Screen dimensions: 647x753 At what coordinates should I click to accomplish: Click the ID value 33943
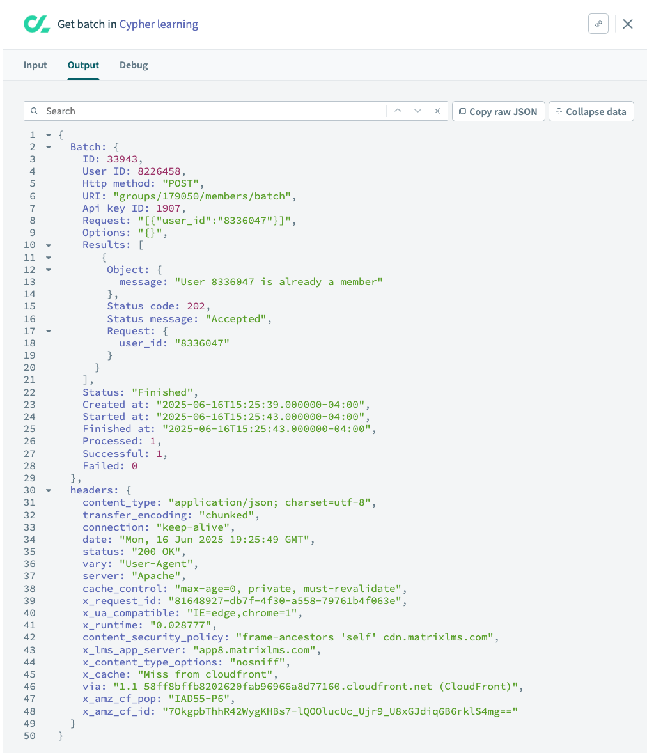click(122, 159)
